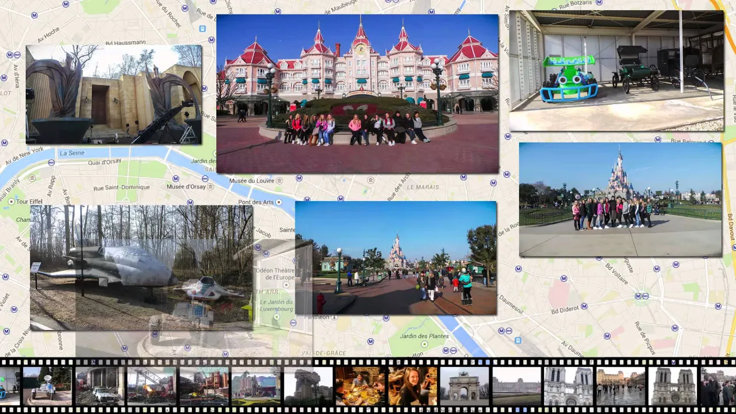Click the 'Le Jardin du Luxembourg' label
The width and height of the screenshot is (736, 414).
coord(277,305)
